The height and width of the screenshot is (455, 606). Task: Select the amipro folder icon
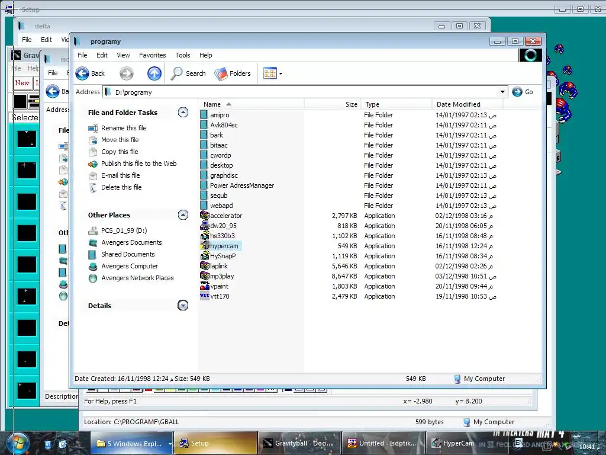point(204,115)
